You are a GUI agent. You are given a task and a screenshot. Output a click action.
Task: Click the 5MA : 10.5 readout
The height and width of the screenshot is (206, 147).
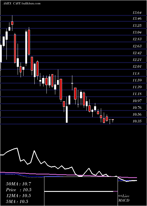coord(17,201)
